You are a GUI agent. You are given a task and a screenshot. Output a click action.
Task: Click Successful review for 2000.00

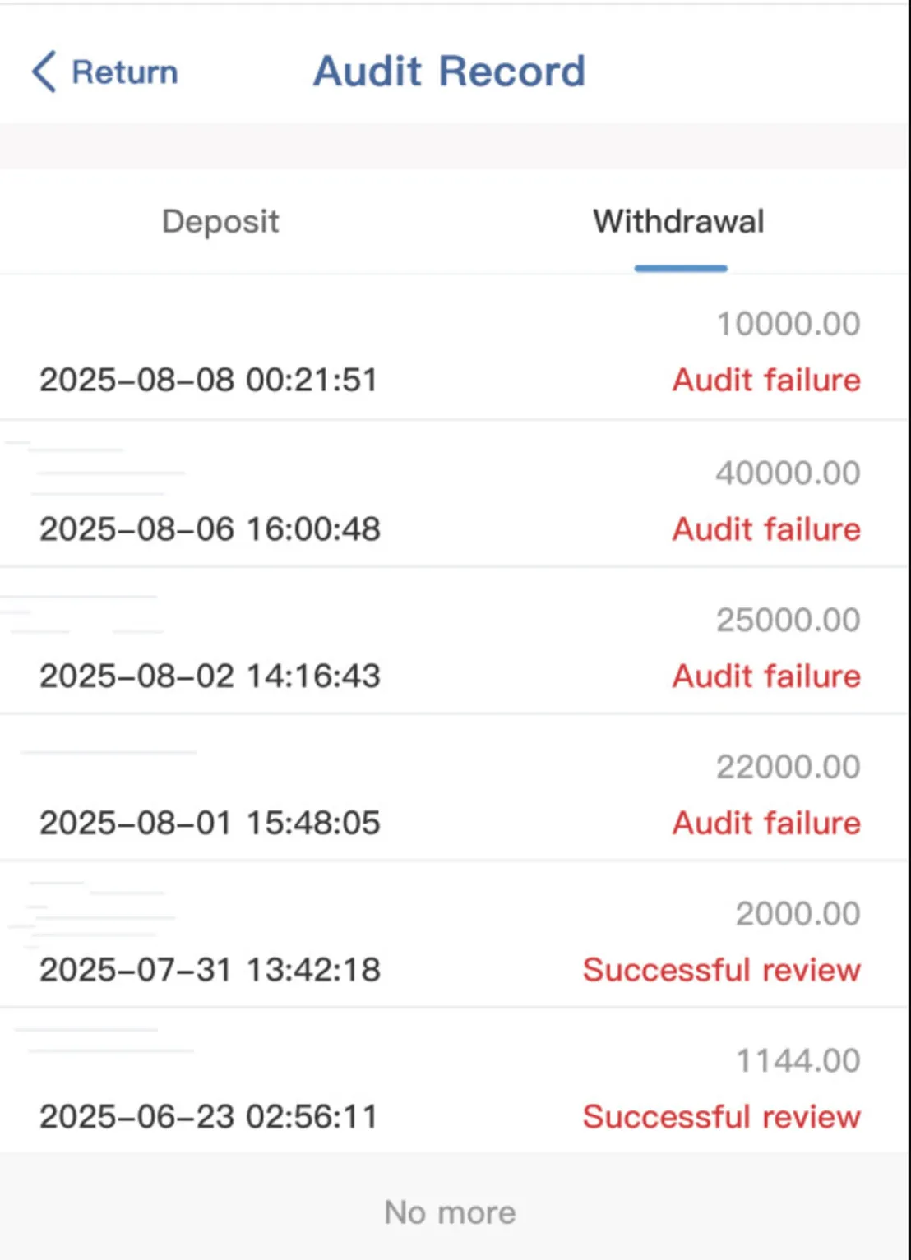pos(722,970)
